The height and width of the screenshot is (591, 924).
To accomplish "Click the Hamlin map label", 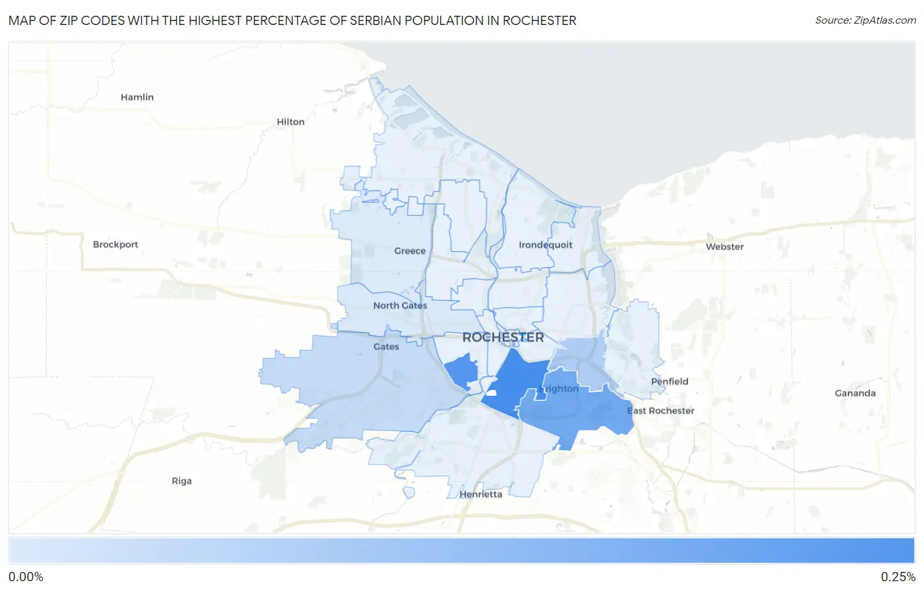I will coord(137,97).
